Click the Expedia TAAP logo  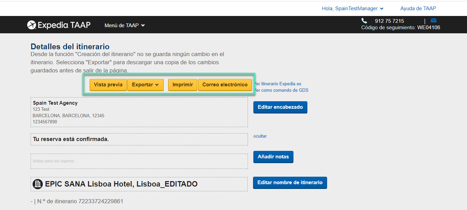tap(59, 25)
